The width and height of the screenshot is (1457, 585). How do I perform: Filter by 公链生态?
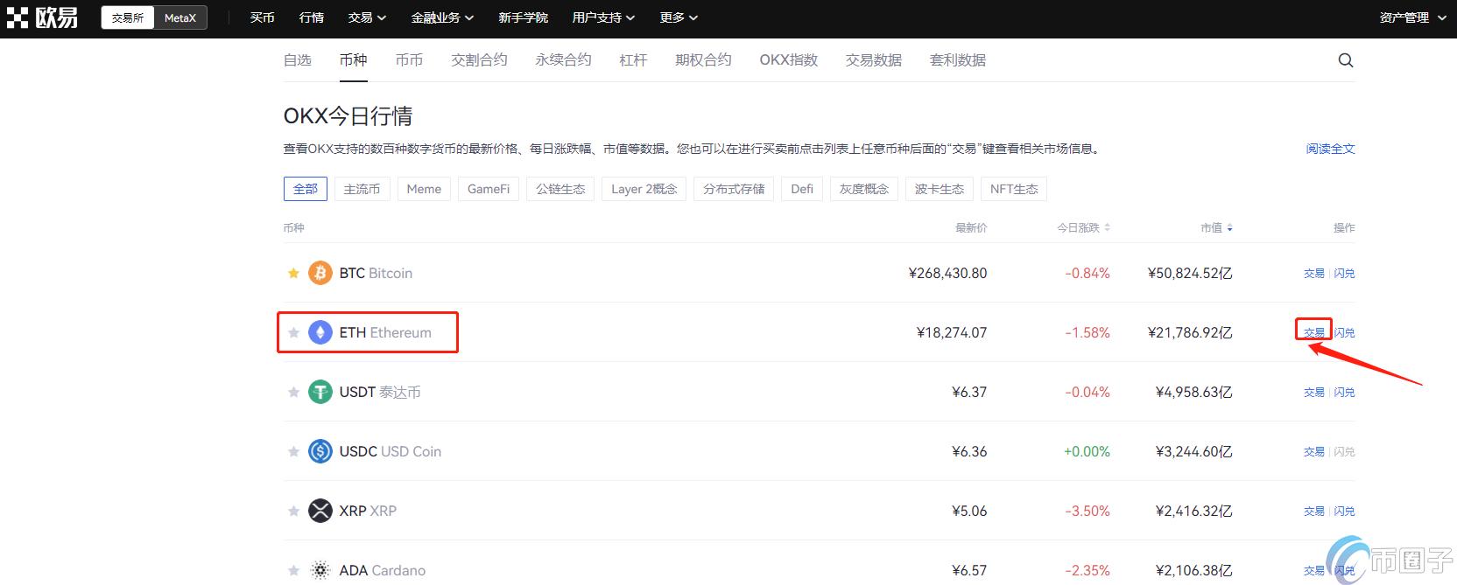560,189
